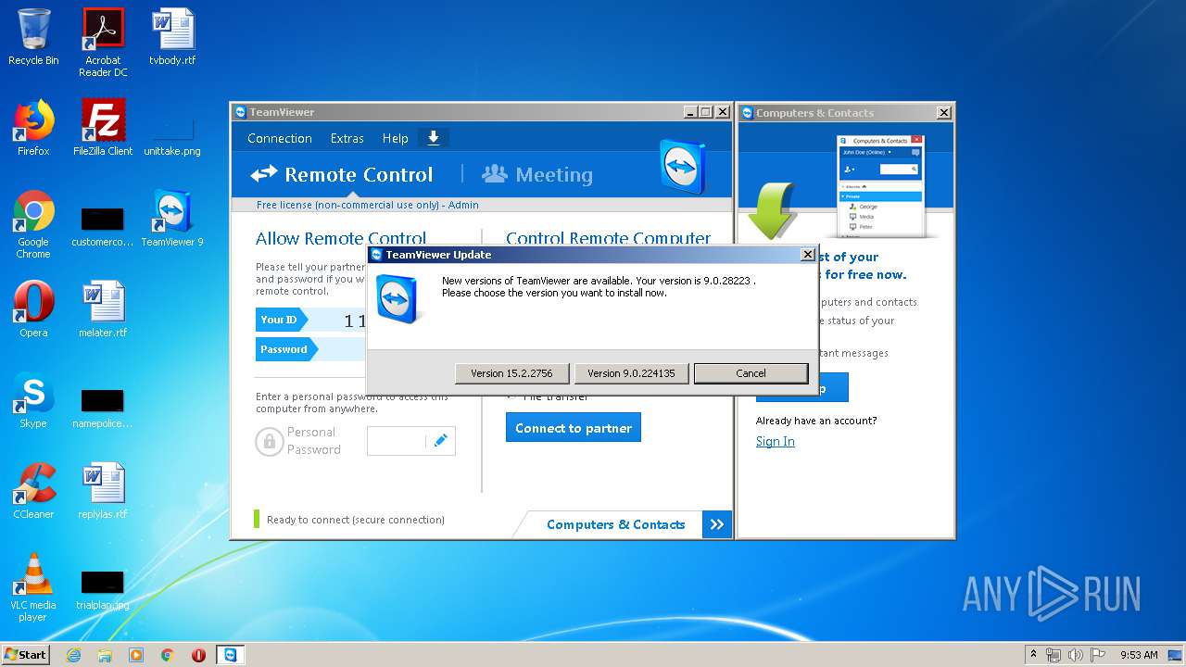Viewport: 1186px width, 667px height.
Task: Open Windows Explorer folder in taskbar
Action: [x=105, y=655]
